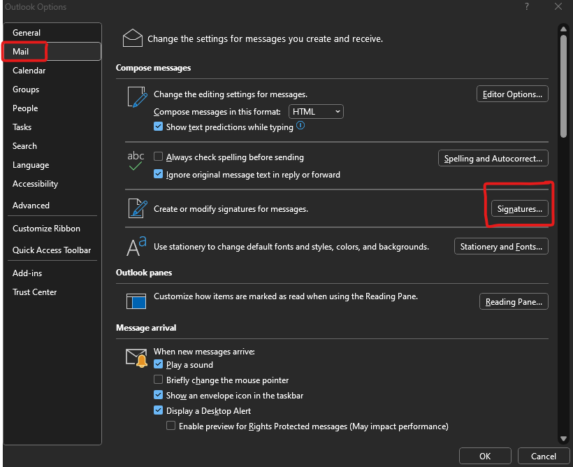Click the Signatures button

tap(519, 209)
